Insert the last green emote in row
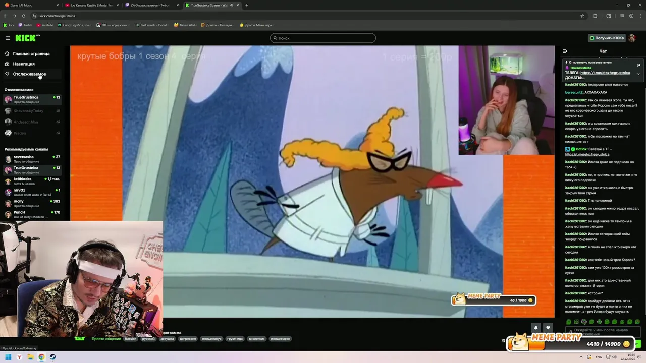This screenshot has width=646, height=363. click(x=637, y=322)
